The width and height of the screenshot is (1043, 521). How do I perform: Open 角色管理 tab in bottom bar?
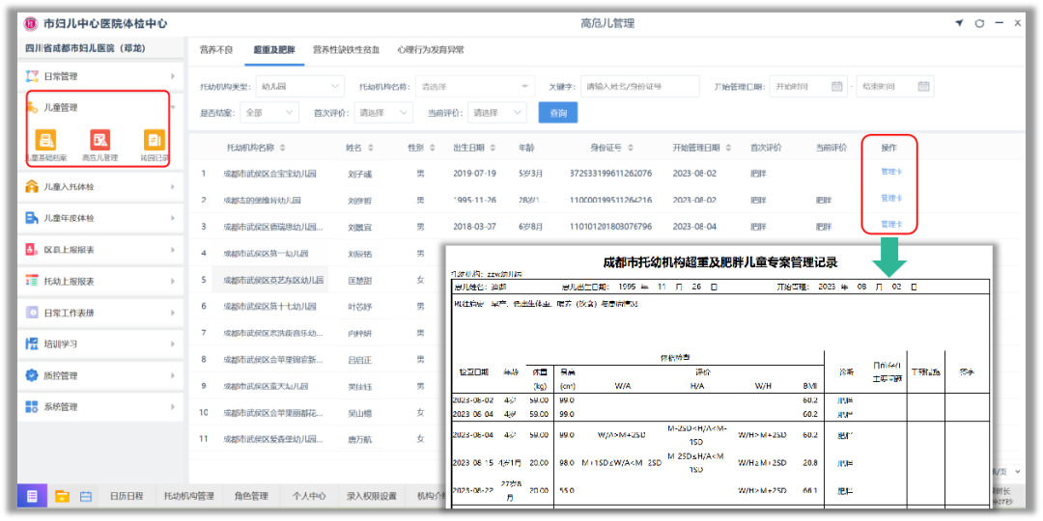pyautogui.click(x=251, y=496)
